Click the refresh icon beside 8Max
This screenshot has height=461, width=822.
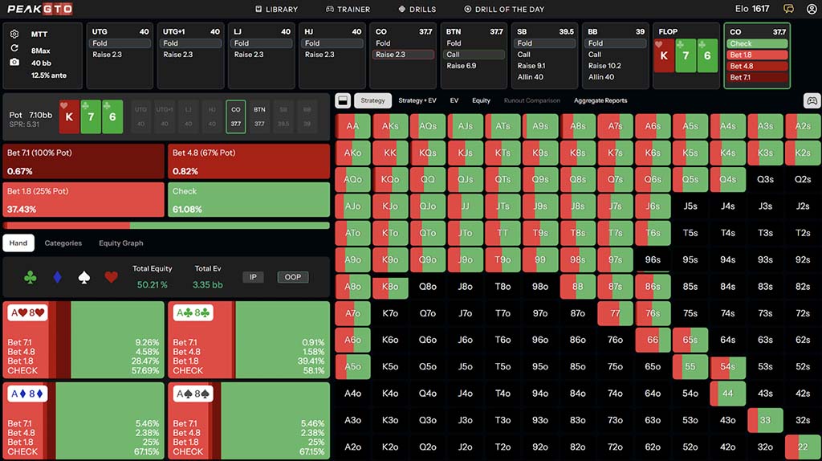pyautogui.click(x=14, y=48)
